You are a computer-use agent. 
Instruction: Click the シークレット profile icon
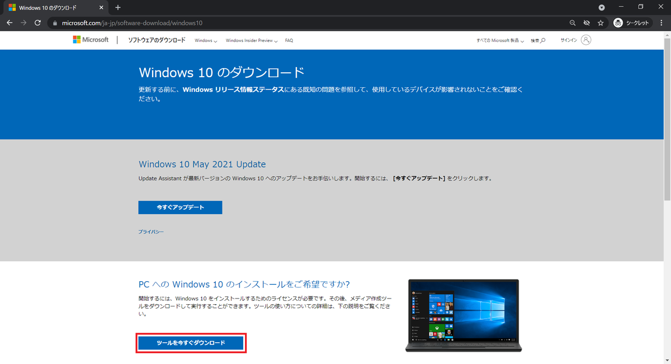(x=618, y=23)
